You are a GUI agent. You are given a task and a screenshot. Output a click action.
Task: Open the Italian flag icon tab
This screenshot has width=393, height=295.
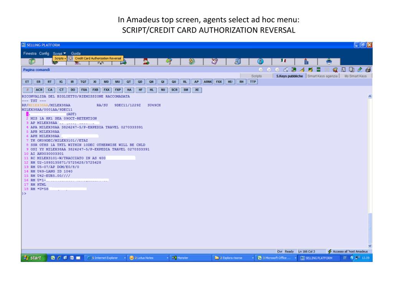tap(283, 61)
